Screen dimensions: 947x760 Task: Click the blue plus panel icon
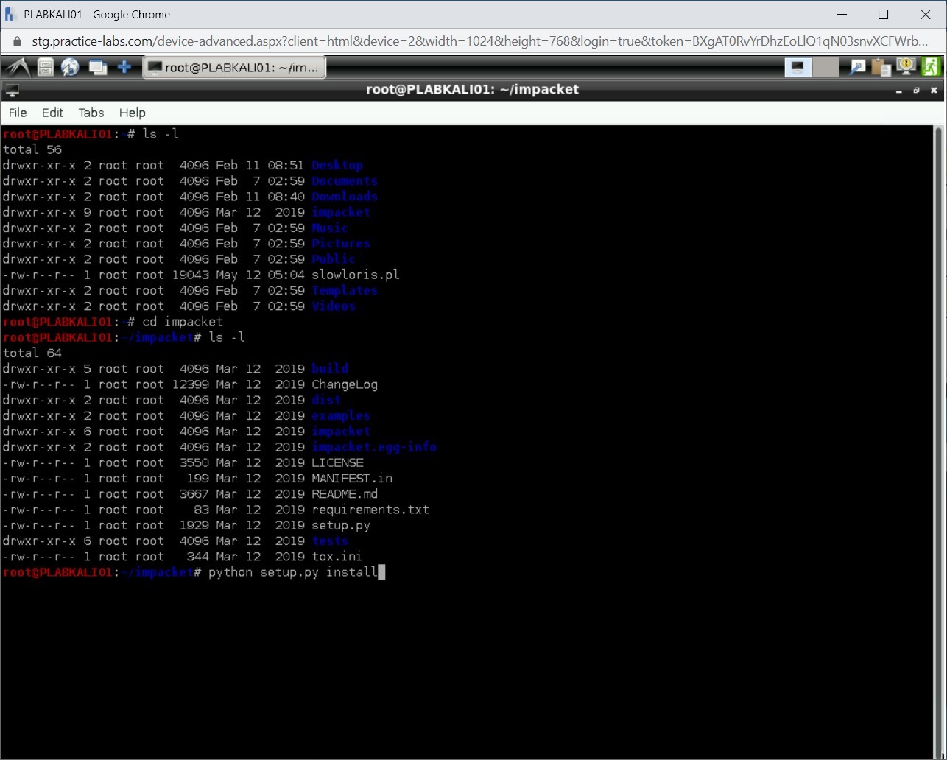coord(124,68)
